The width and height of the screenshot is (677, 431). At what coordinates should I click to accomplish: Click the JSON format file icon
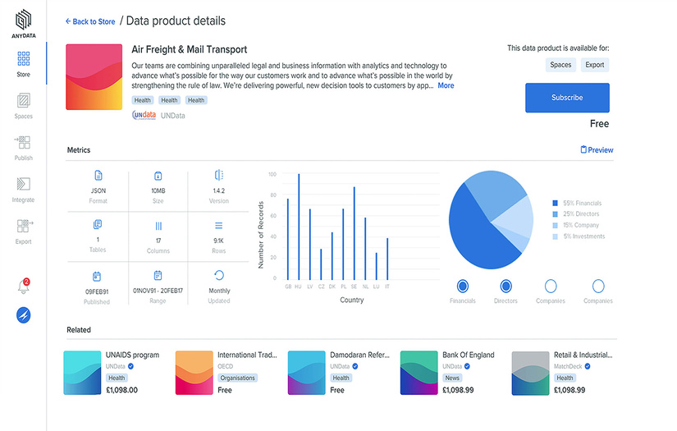pos(98,176)
